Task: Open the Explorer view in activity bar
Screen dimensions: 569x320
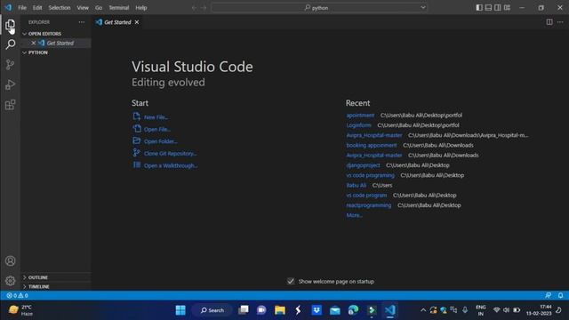Action: 10,24
